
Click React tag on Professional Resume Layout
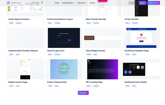tap(50, 23)
